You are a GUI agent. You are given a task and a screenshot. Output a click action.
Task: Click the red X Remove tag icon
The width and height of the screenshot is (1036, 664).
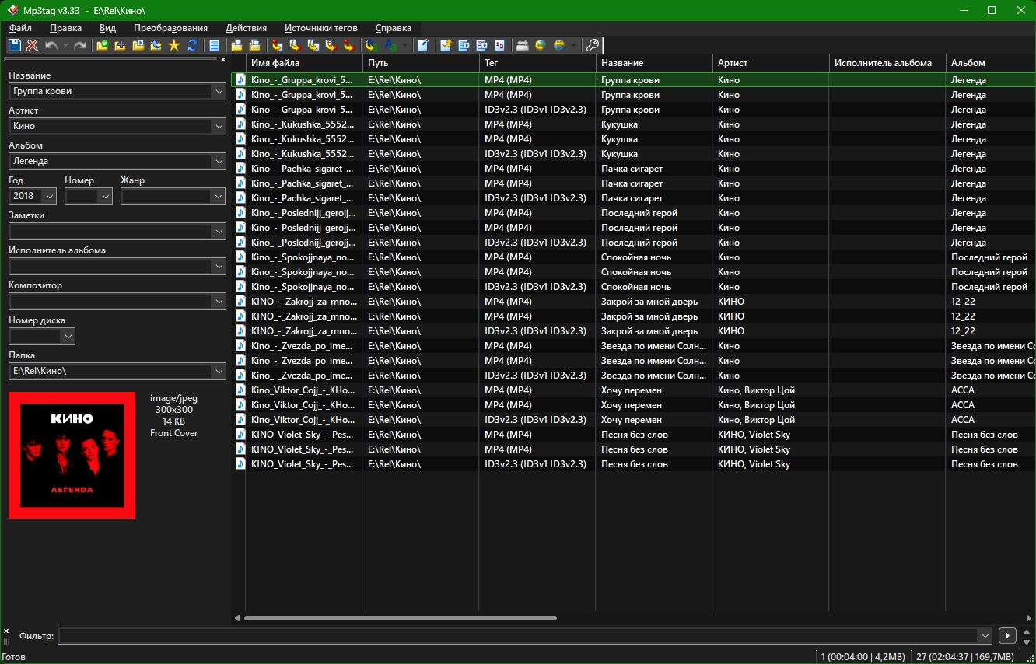[x=32, y=45]
